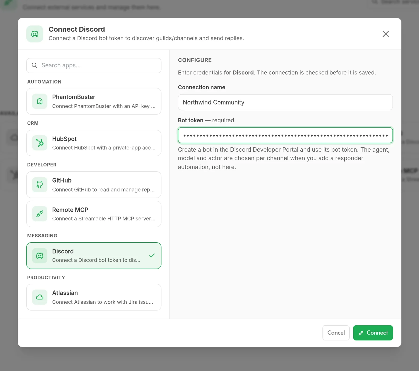Click the Discord selected checkmark
This screenshot has width=419, height=371.
tap(152, 255)
